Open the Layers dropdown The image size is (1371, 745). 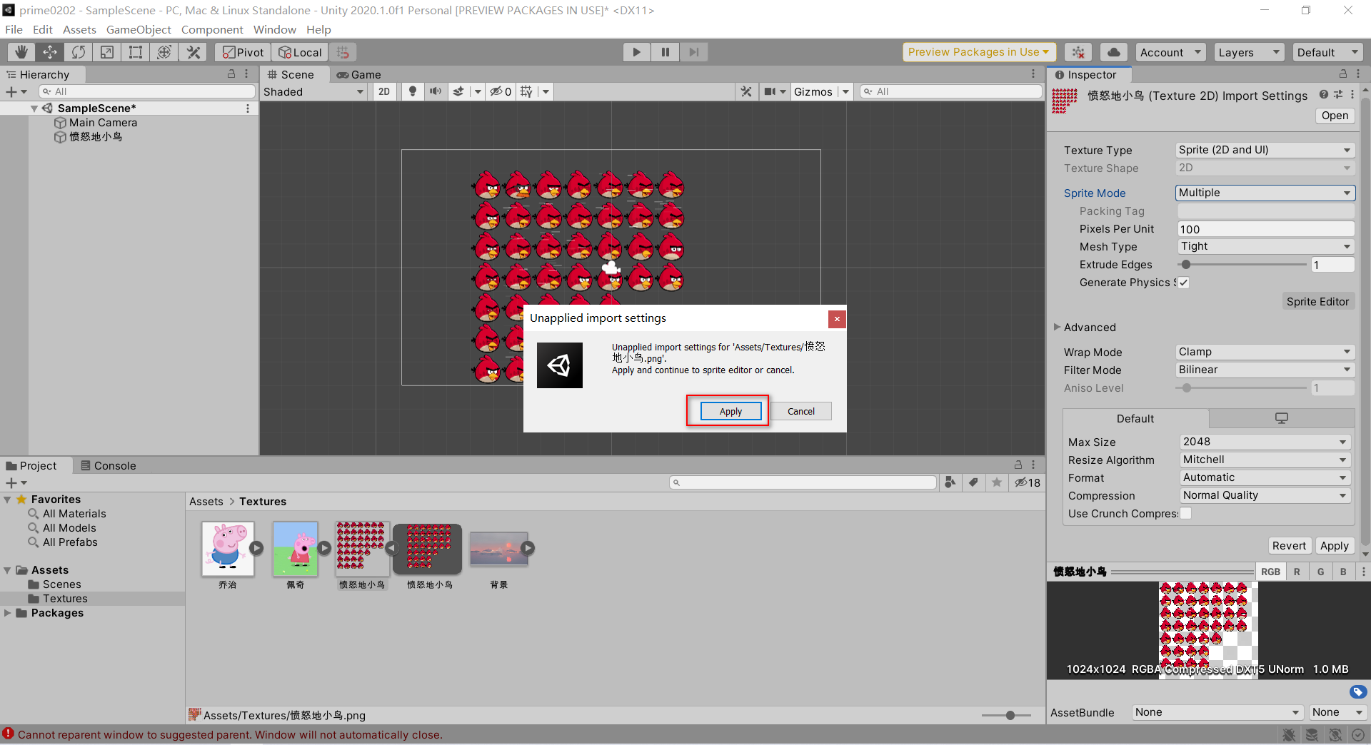pyautogui.click(x=1248, y=52)
